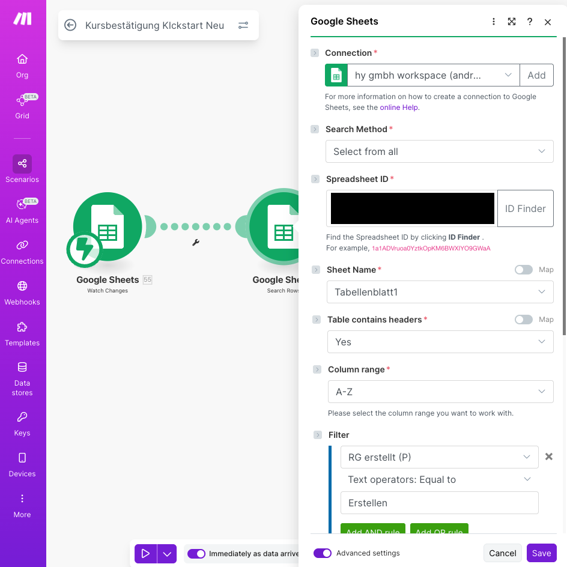Expand the Filter info chevron
The height and width of the screenshot is (567, 567).
pos(318,435)
